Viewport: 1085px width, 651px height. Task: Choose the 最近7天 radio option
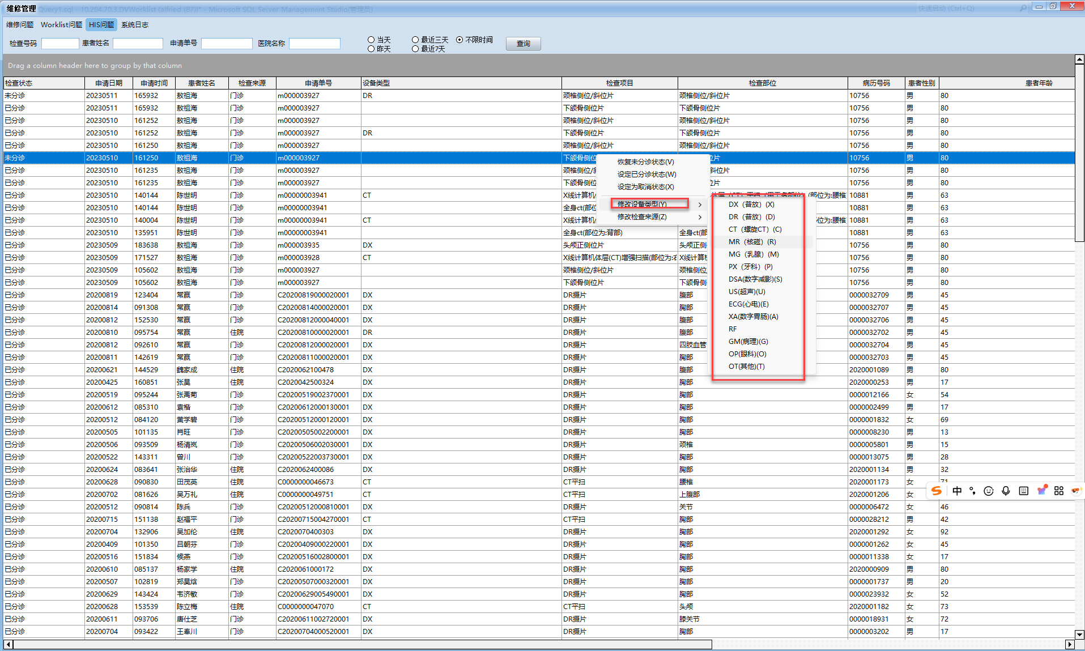(x=415, y=49)
